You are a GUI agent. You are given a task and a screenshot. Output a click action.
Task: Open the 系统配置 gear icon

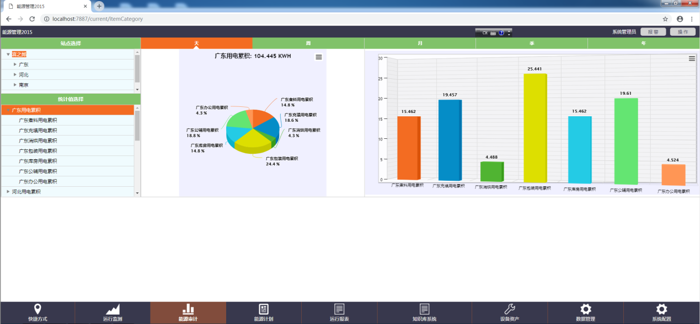click(x=661, y=310)
